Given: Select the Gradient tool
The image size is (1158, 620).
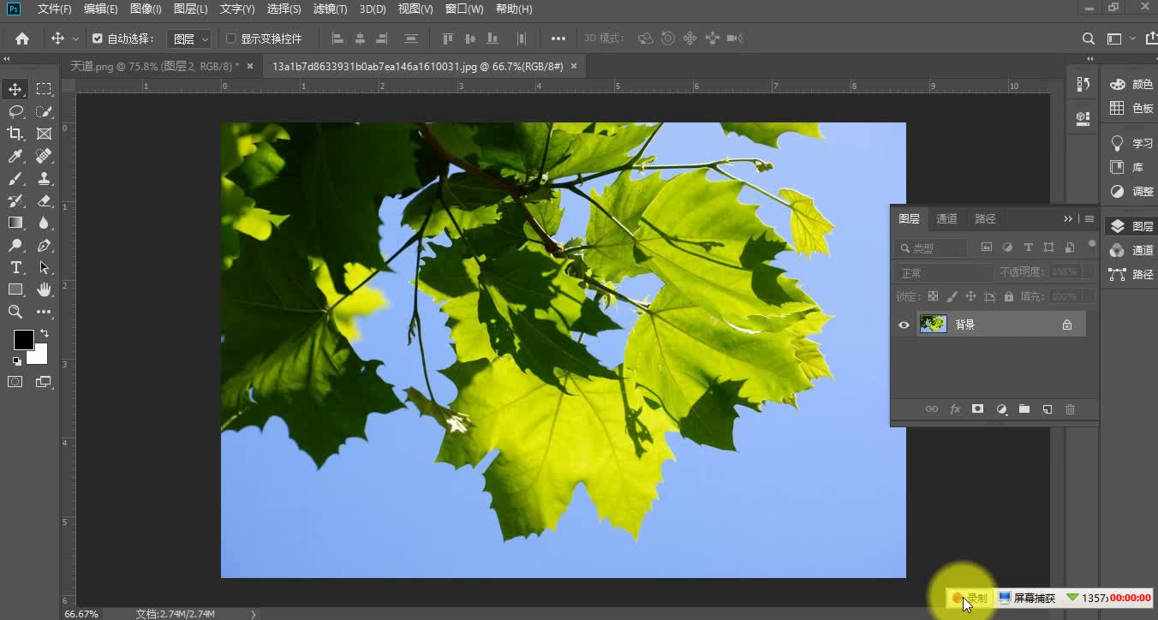Looking at the screenshot, I should point(15,223).
